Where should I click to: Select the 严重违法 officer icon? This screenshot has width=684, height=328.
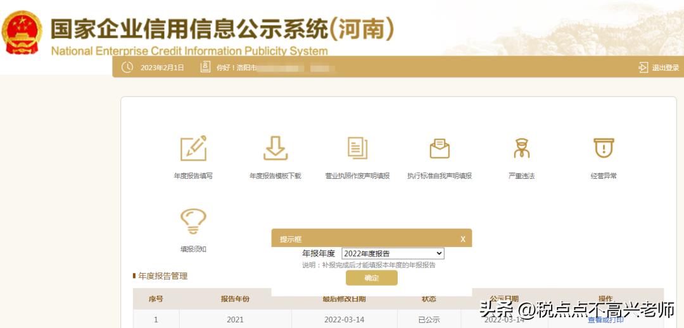pyautogui.click(x=521, y=149)
